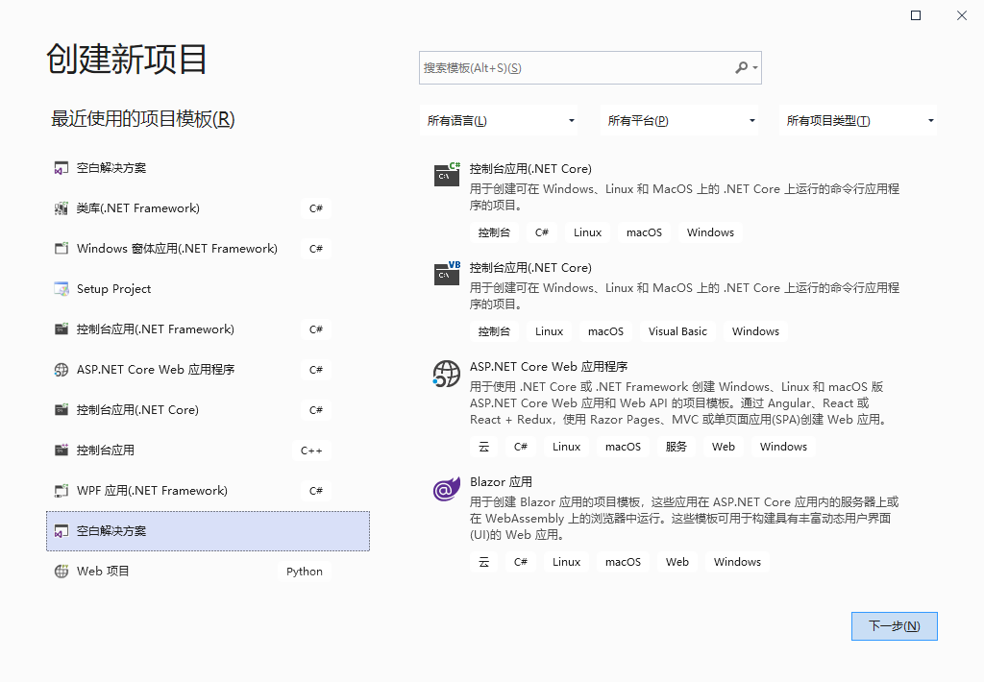Select the 空白解决方案 highlighted entry
984x682 pixels.
208,530
